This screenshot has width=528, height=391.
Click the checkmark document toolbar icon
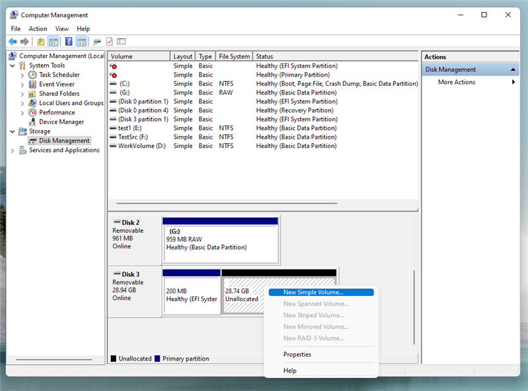pos(109,42)
